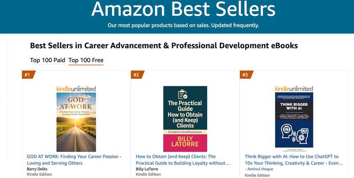Click Kindle Edition under Billy LaTorre
Screen dimensions: 354x178
pyautogui.click(x=148, y=174)
